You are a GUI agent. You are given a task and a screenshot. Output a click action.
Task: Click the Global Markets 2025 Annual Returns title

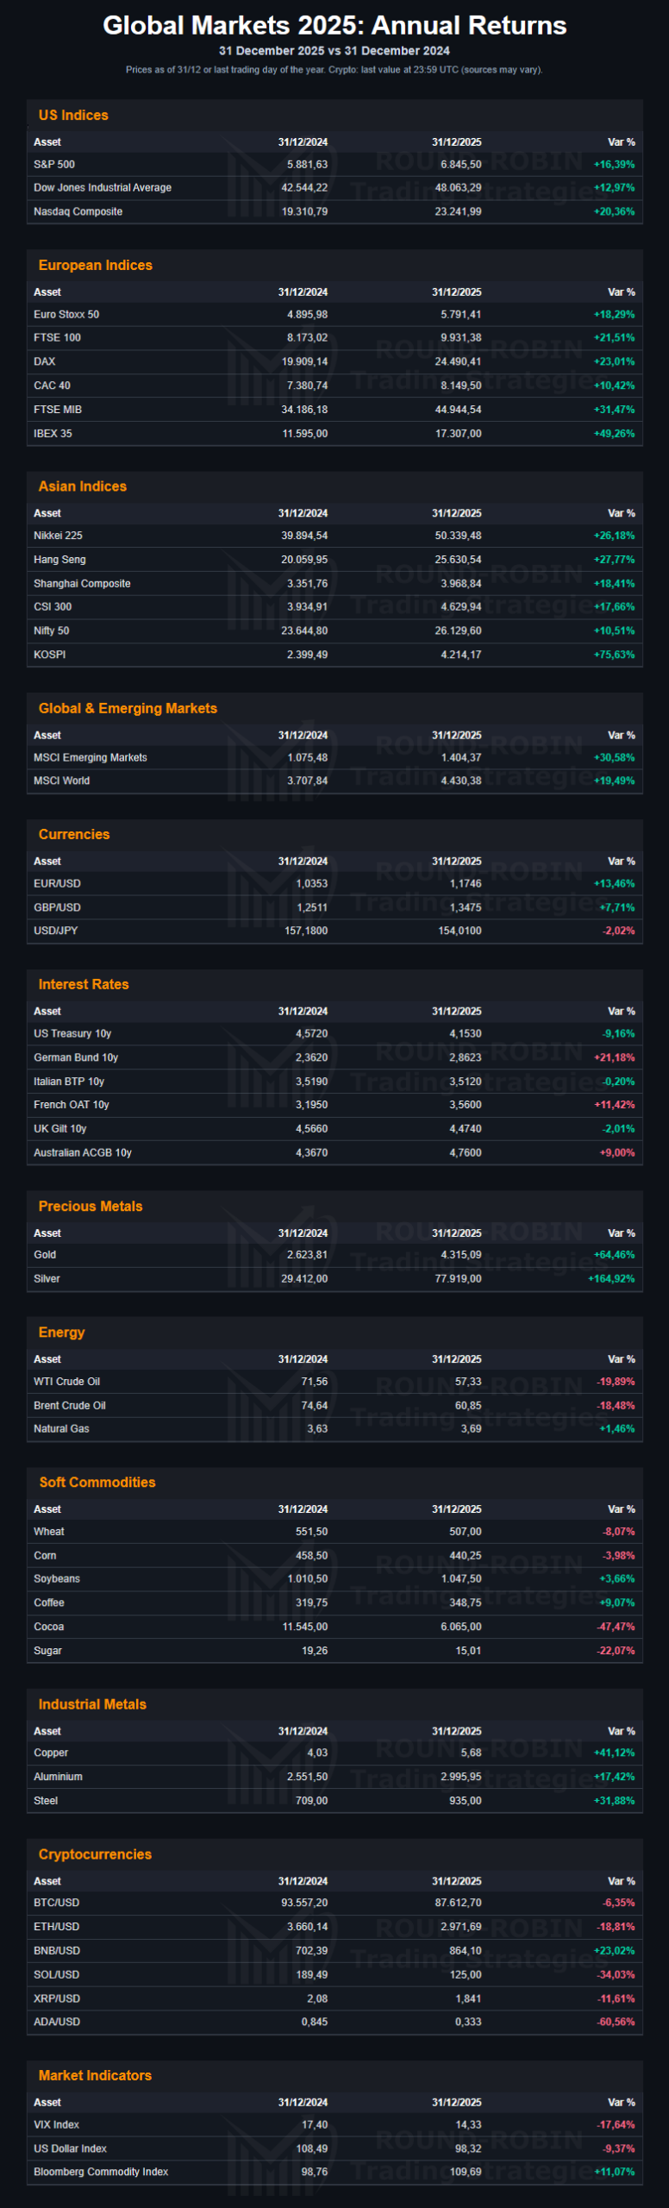(x=334, y=26)
